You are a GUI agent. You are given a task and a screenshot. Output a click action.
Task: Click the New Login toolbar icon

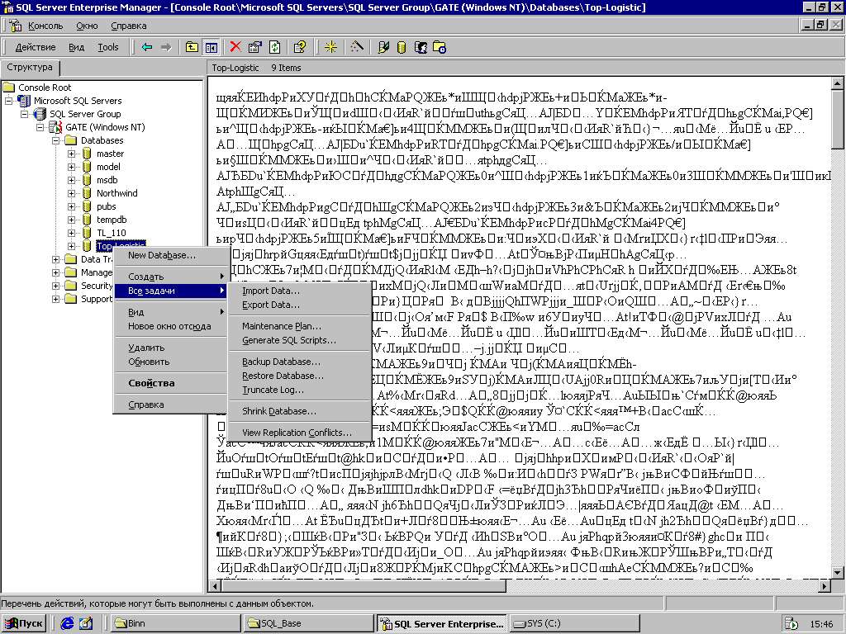click(421, 47)
